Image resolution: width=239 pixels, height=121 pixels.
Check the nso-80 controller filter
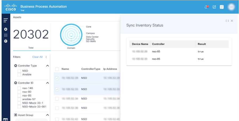[x=19, y=92]
